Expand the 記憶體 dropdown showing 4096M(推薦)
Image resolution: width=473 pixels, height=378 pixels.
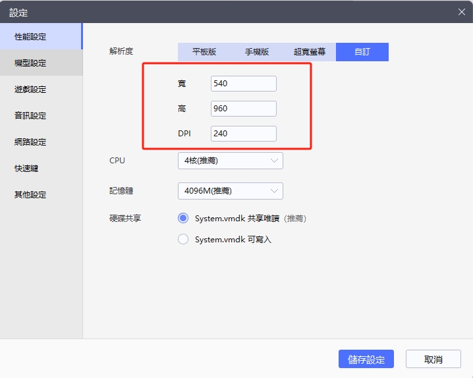(x=231, y=191)
